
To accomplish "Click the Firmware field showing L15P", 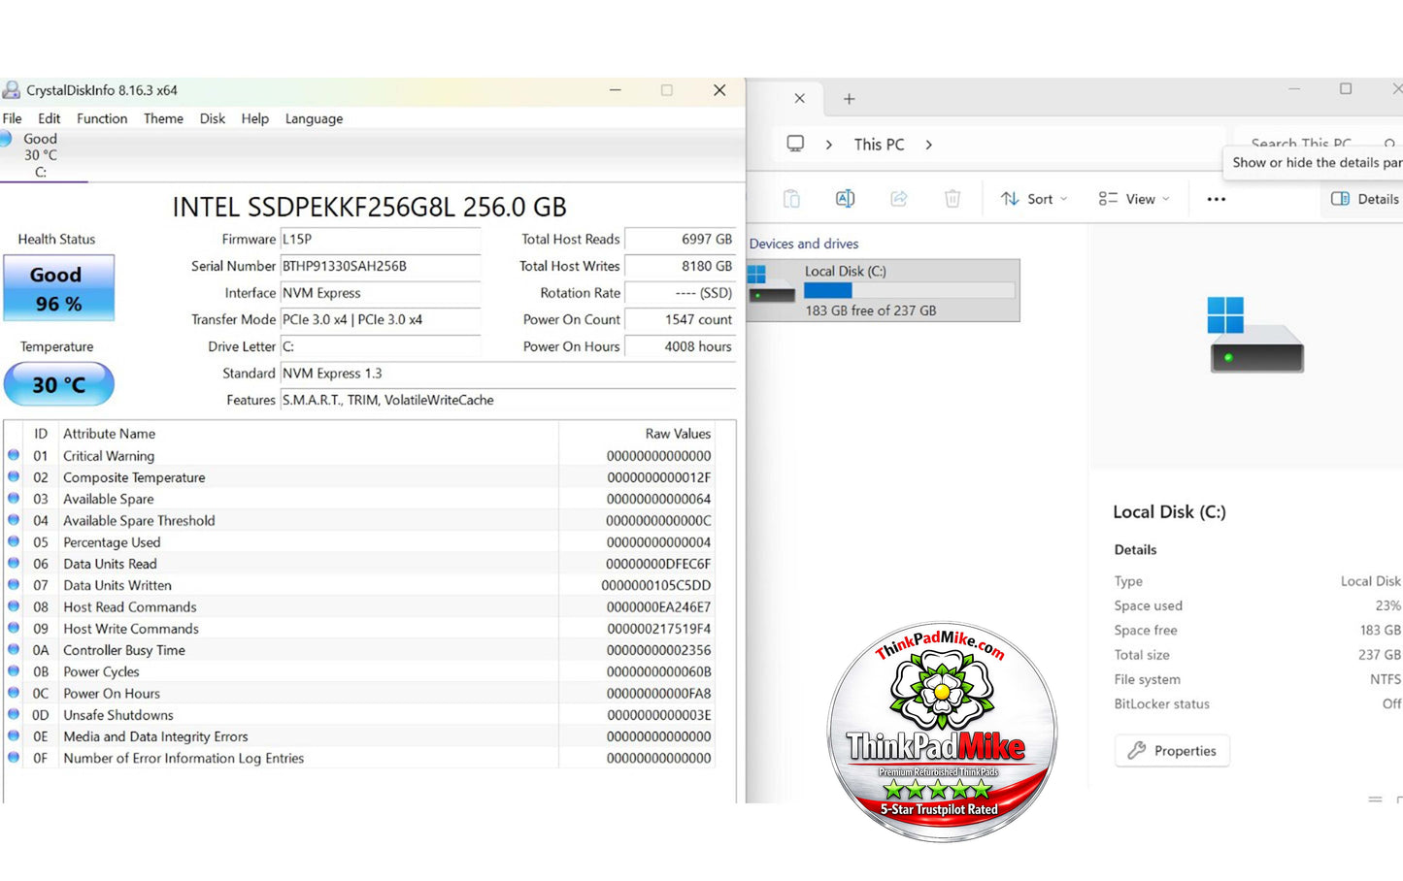I will pos(381,239).
